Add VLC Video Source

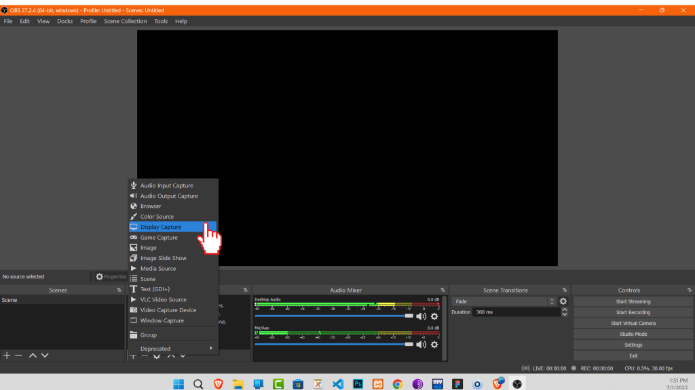173,300
